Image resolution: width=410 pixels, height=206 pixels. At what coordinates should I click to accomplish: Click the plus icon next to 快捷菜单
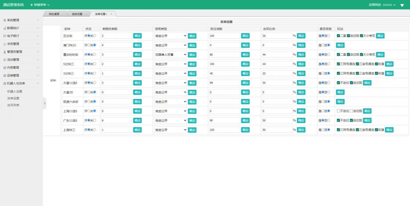[x=31, y=5]
